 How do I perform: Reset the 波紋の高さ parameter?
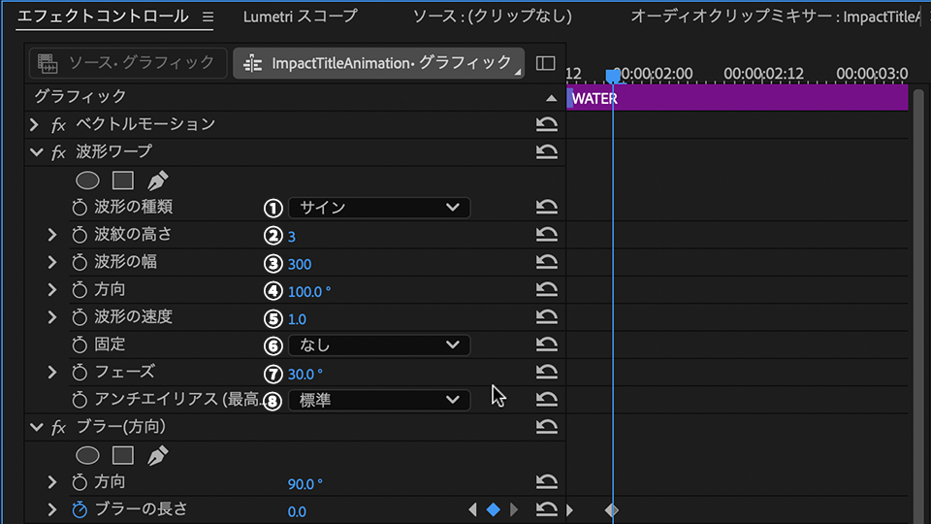pyautogui.click(x=546, y=235)
